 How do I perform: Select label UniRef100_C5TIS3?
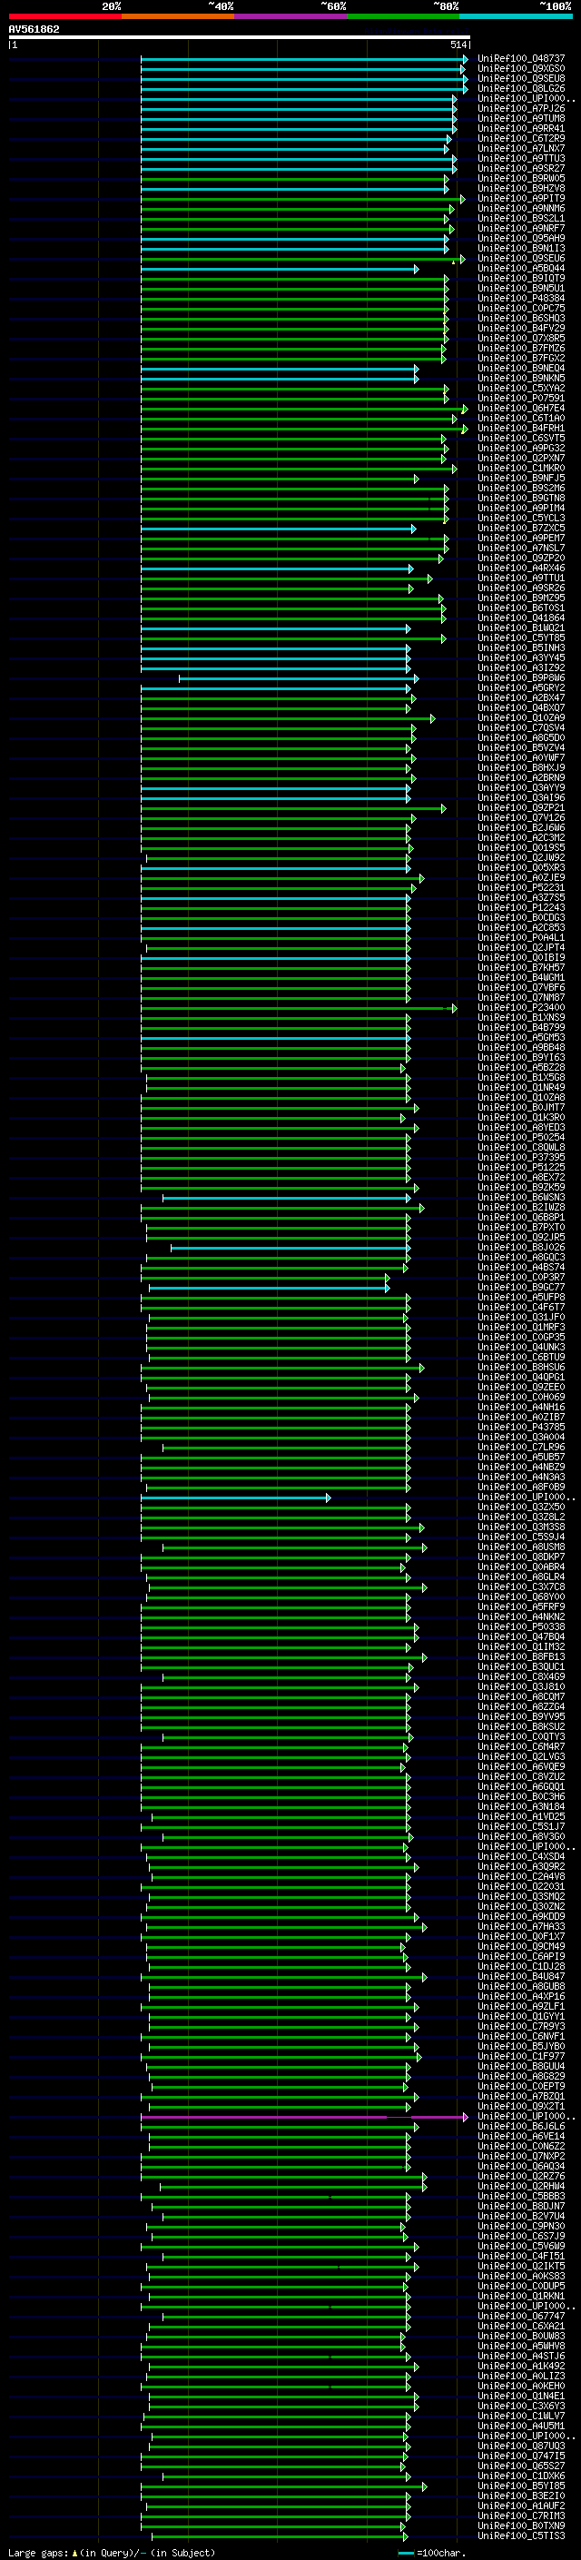coord(521,2535)
